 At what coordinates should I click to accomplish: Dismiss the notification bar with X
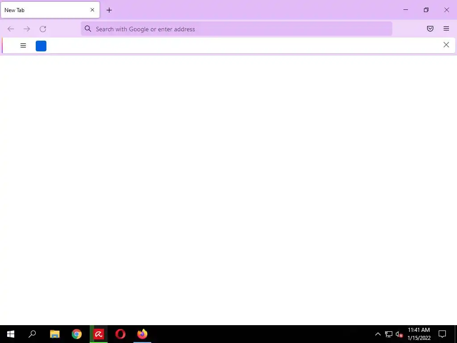coord(446,45)
